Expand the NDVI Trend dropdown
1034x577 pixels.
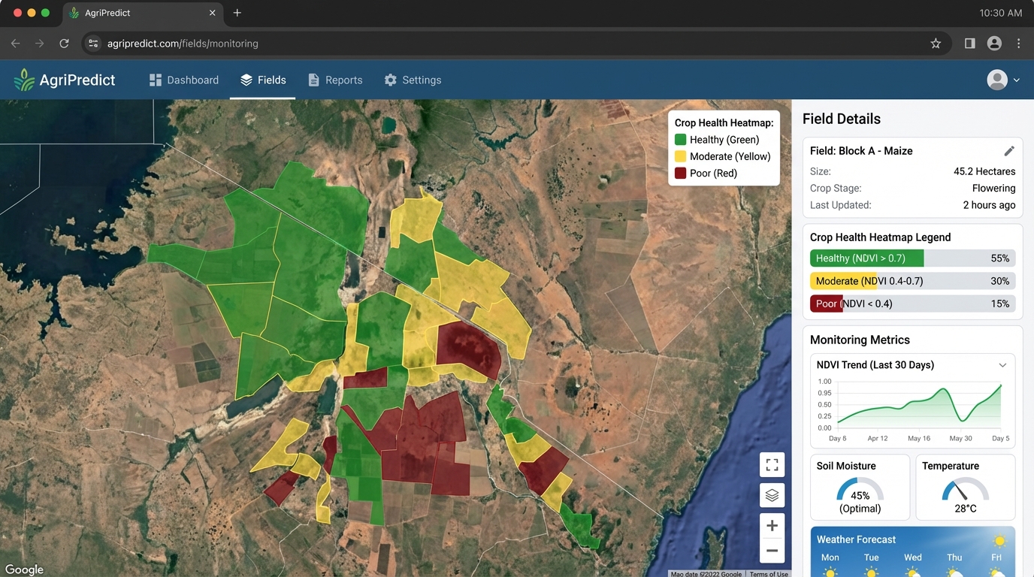pos(1002,365)
